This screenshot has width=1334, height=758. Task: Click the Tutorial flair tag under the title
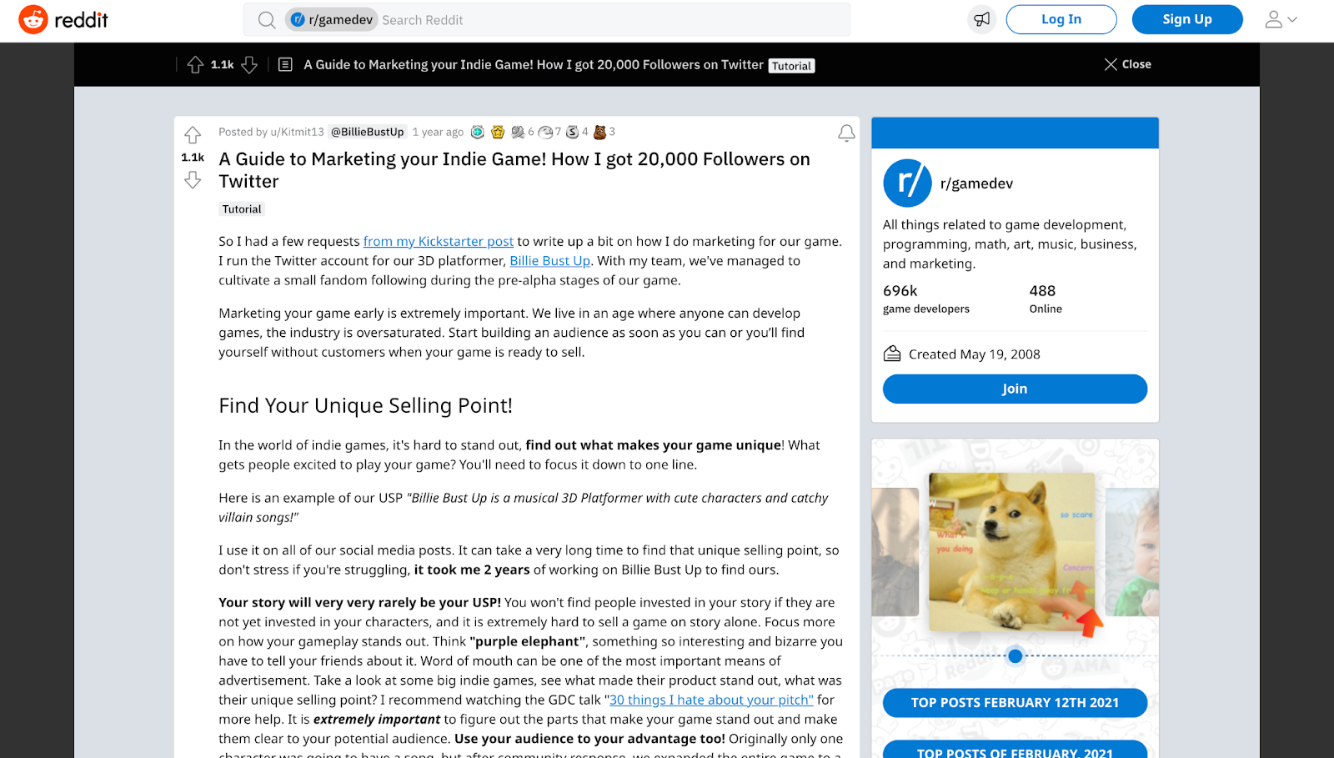click(x=242, y=209)
